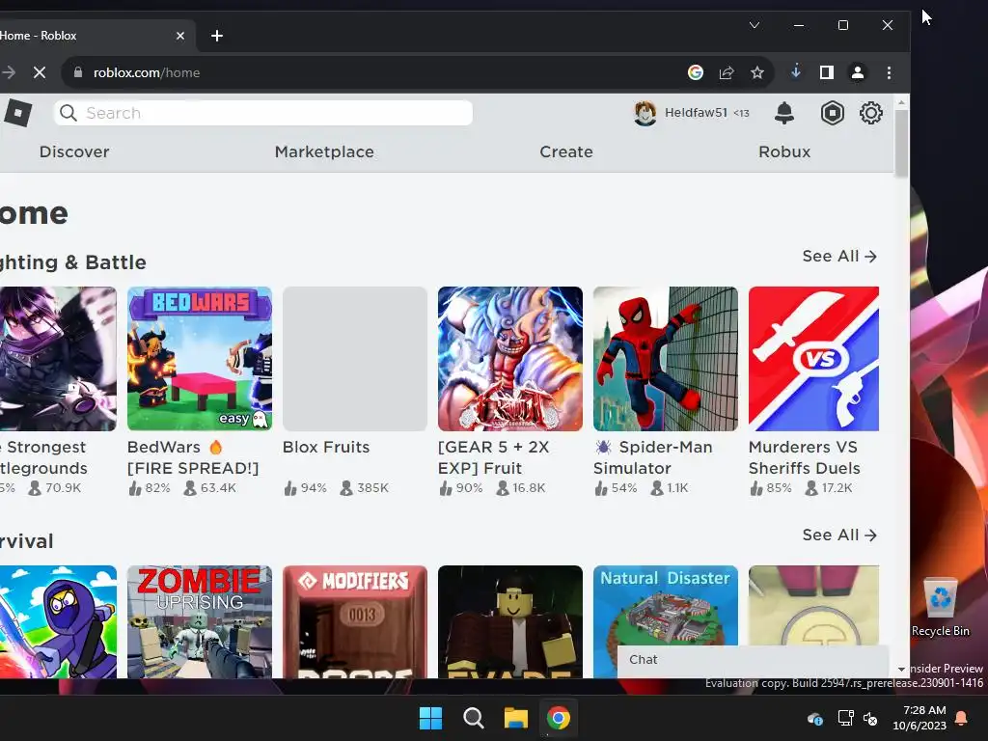Click the Zombie Uprising thumbnail

tap(199, 622)
